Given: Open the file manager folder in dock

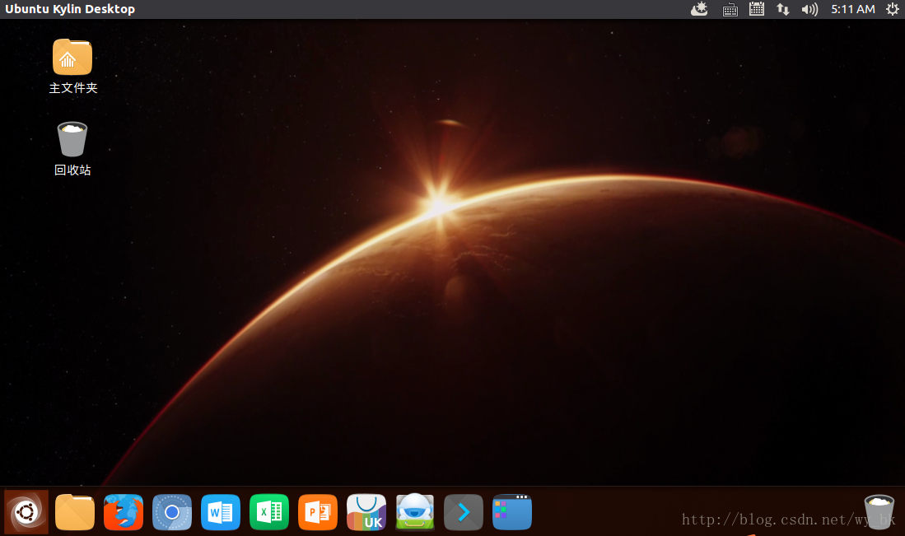Looking at the screenshot, I should 75,512.
